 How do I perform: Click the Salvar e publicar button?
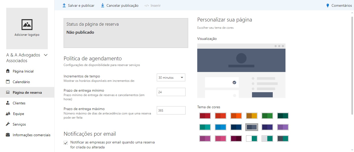pos(78,5)
